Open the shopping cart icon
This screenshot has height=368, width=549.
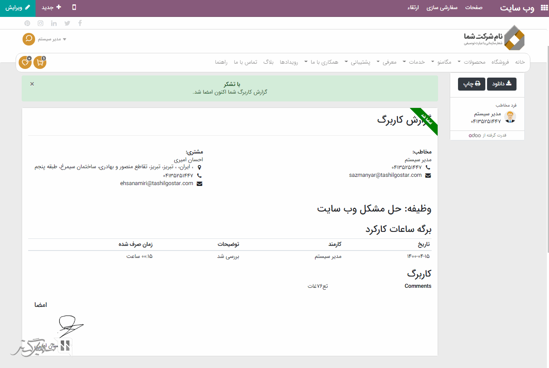pos(40,62)
